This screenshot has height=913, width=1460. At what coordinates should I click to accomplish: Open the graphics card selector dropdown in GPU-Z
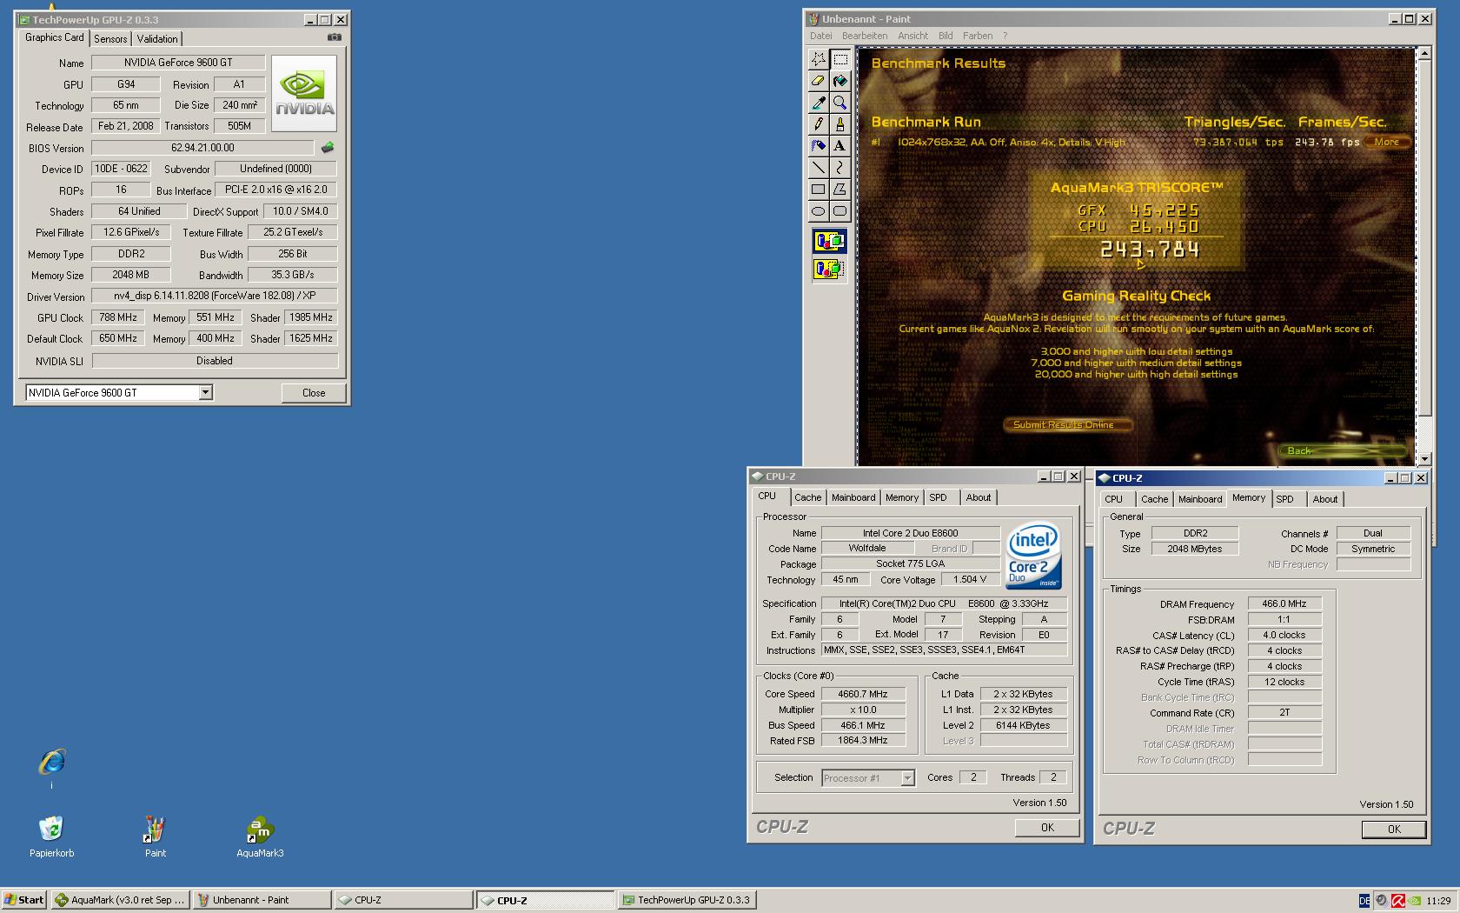tap(206, 393)
